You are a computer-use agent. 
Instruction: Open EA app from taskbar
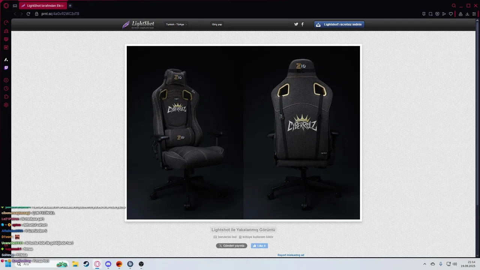[119, 264]
